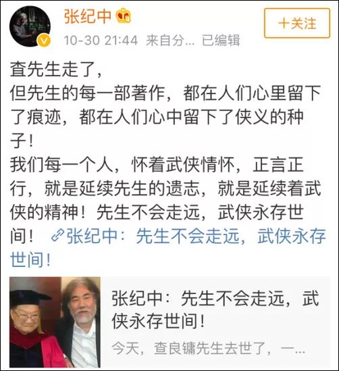Open blue link 先生不会走远，武侠永存

click(197, 236)
